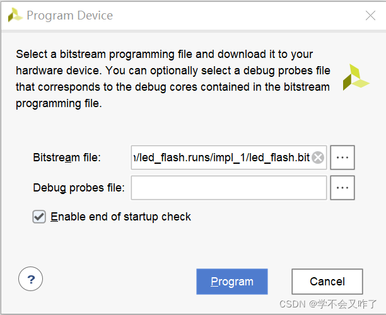Click the CSDN watermark text
Viewport: 386px width, 315px height.
pyautogui.click(x=328, y=304)
